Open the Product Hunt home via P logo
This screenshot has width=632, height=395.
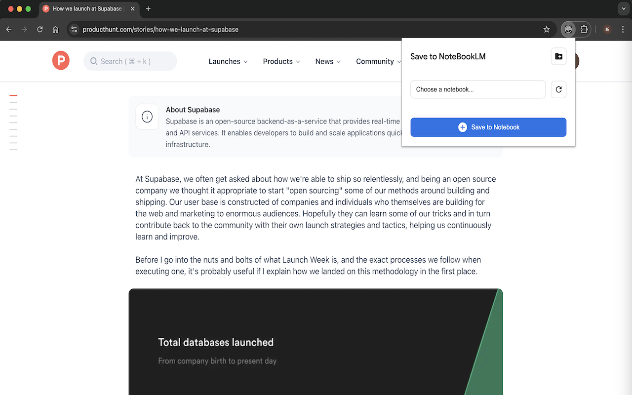pyautogui.click(x=60, y=60)
